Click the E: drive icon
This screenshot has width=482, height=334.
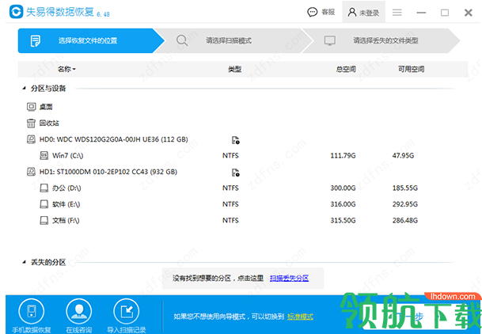pos(44,204)
